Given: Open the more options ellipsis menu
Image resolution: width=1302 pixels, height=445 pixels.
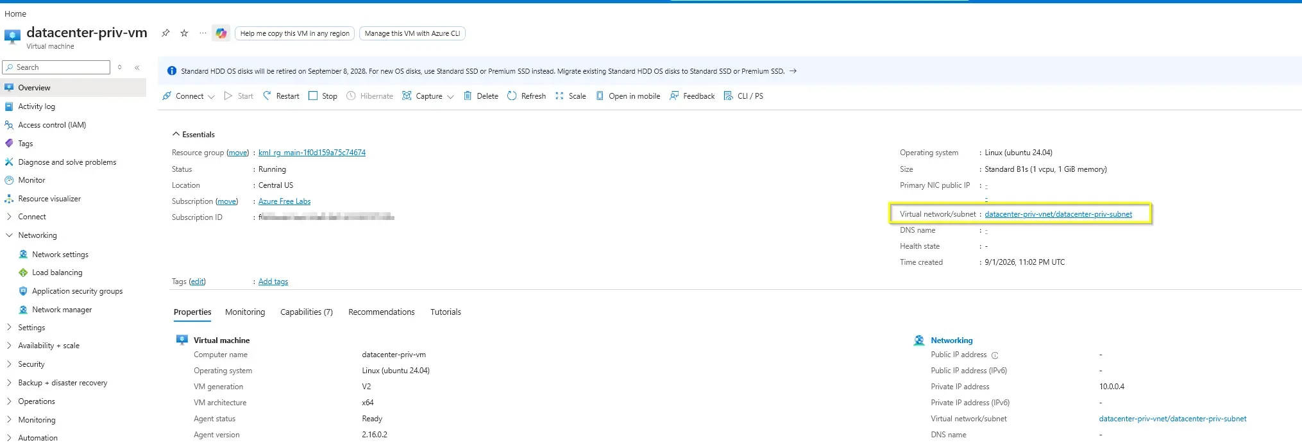Looking at the screenshot, I should [x=203, y=33].
